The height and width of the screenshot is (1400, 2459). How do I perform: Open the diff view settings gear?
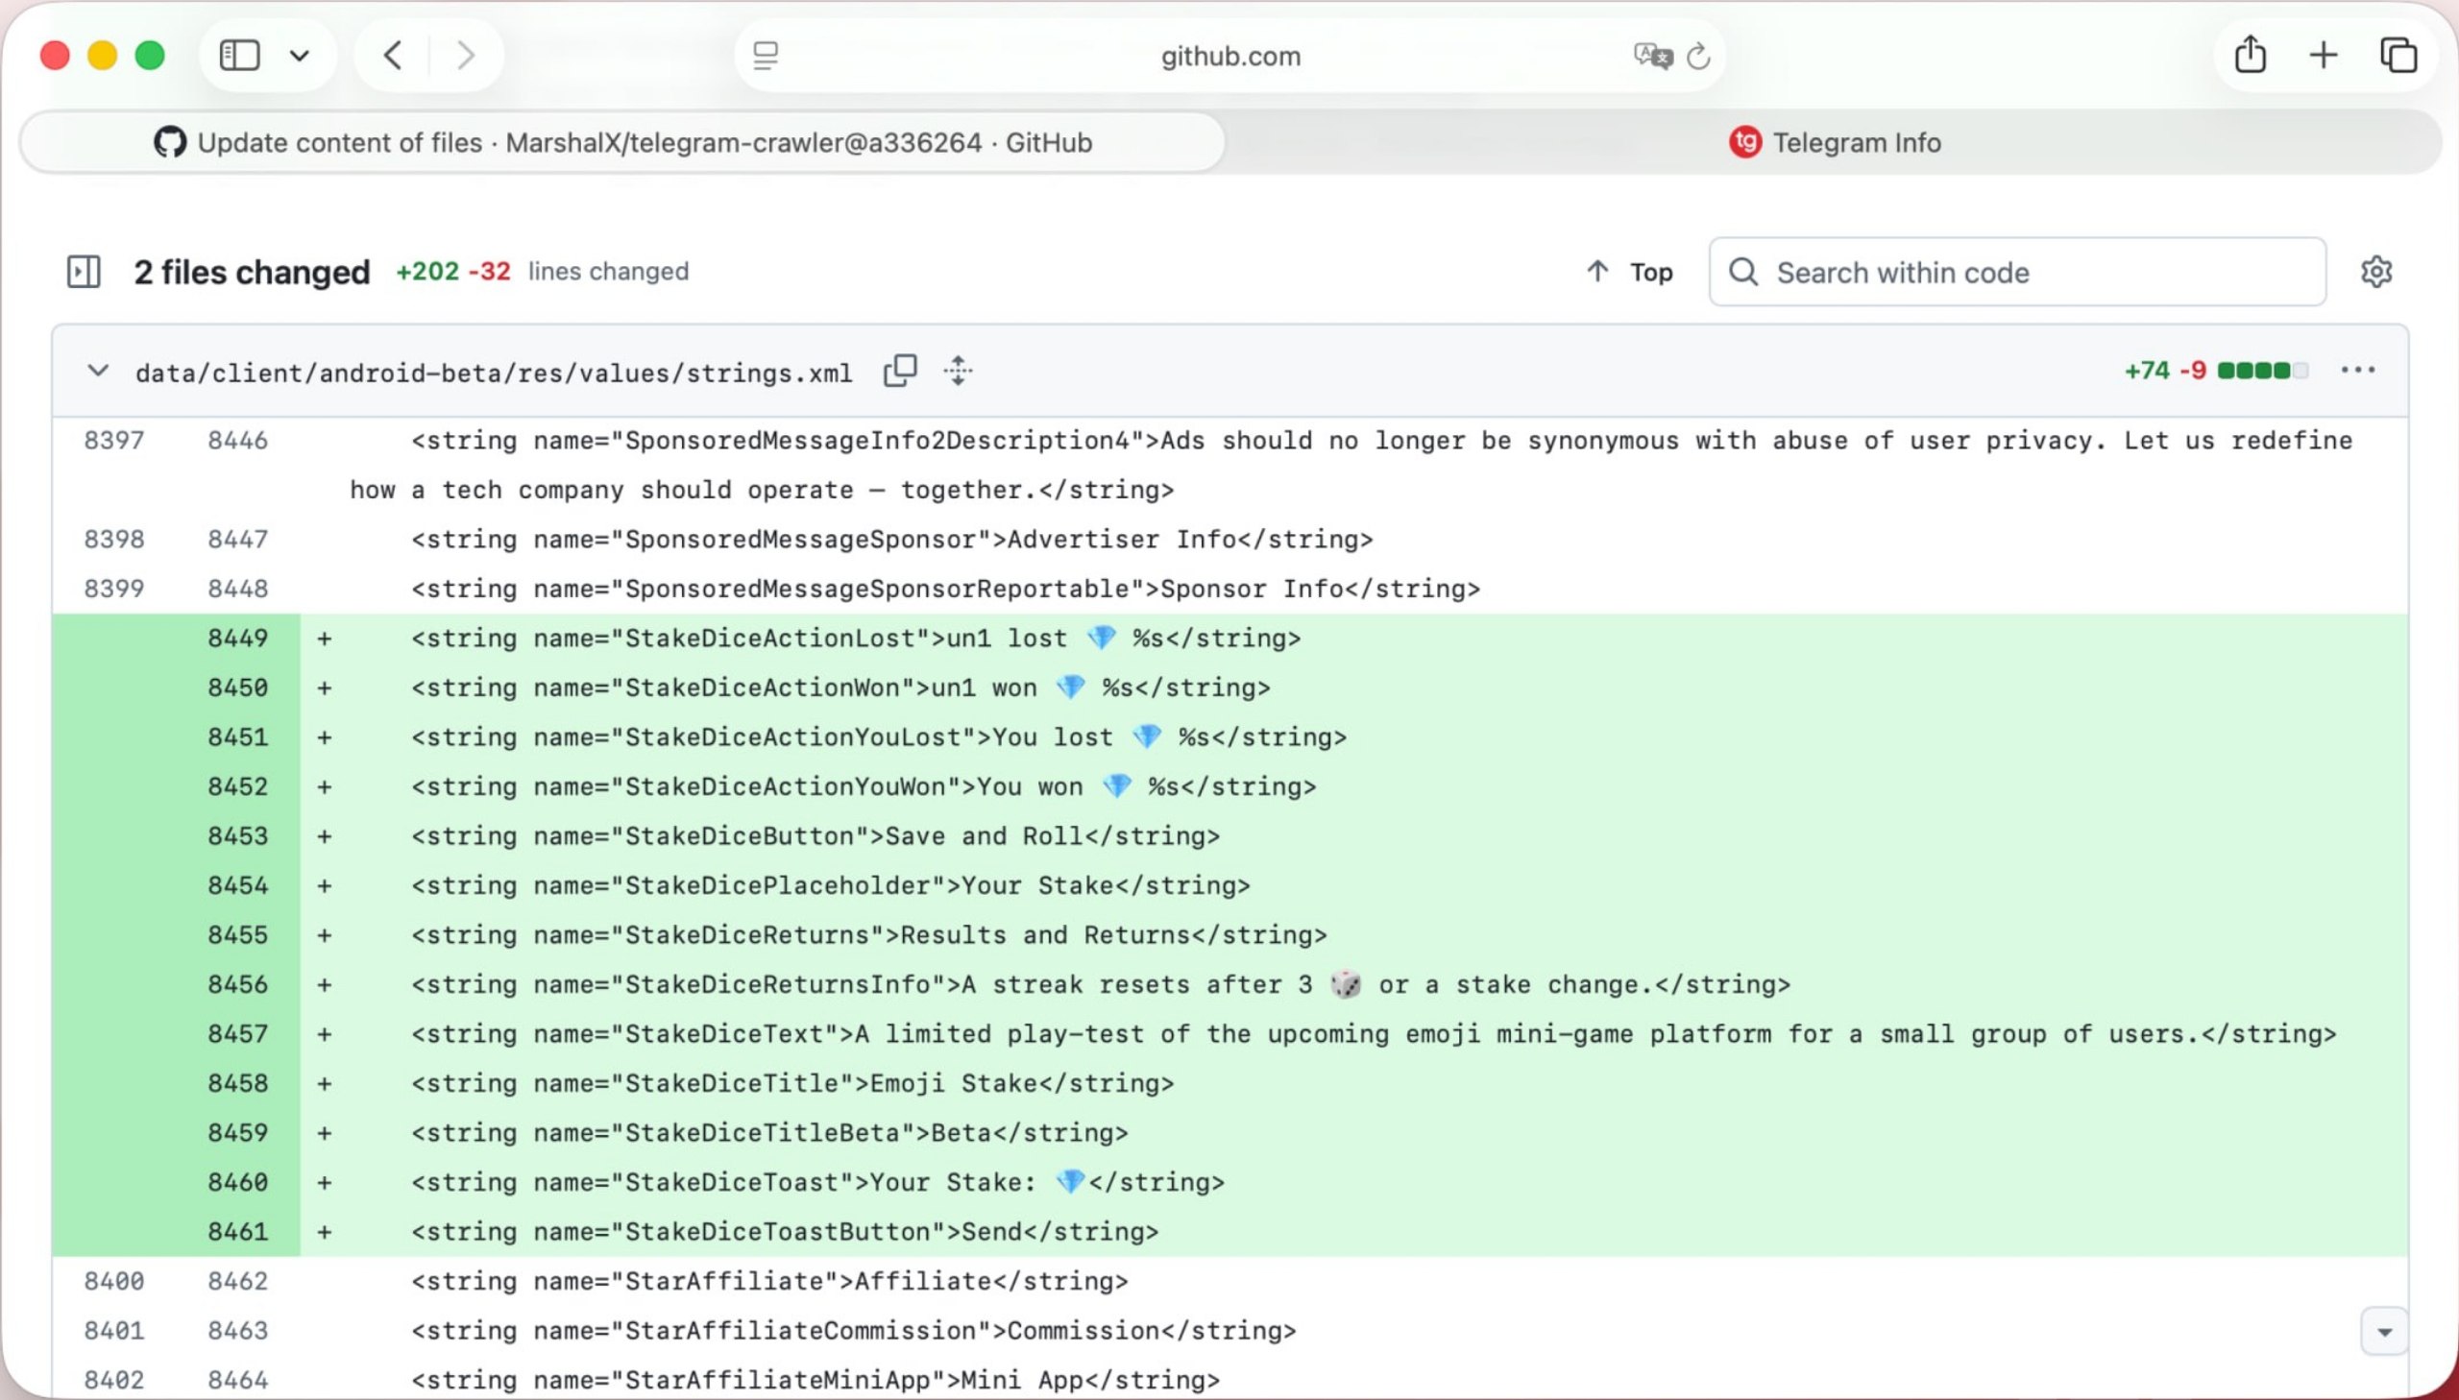(2376, 271)
